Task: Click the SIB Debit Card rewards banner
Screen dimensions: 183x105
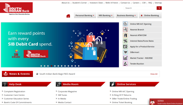Action: point(60,45)
